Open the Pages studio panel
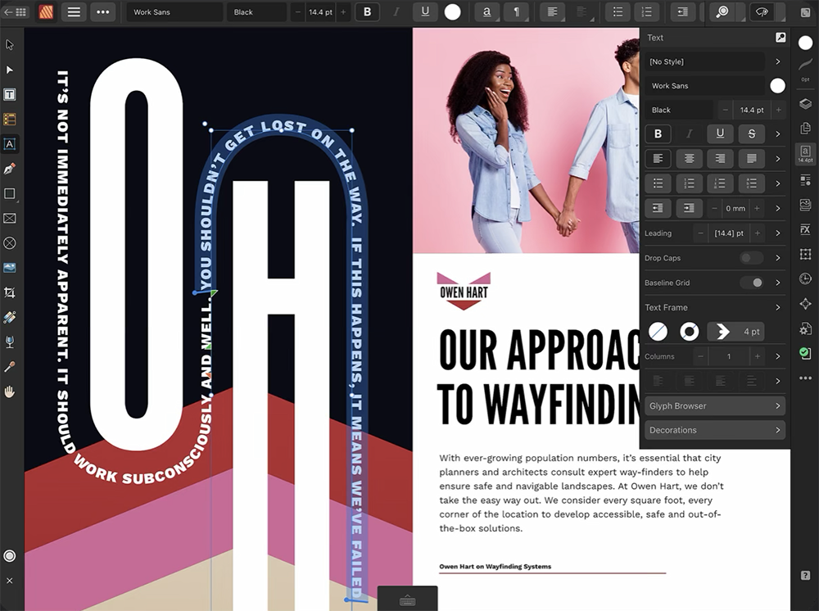This screenshot has width=819, height=611. click(805, 128)
